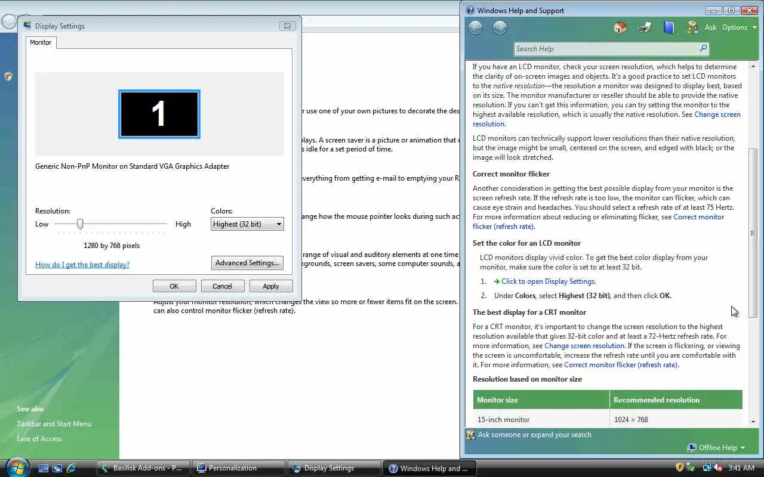
Task: Click the shield icon in Personalization sidebar
Action: 8,76
